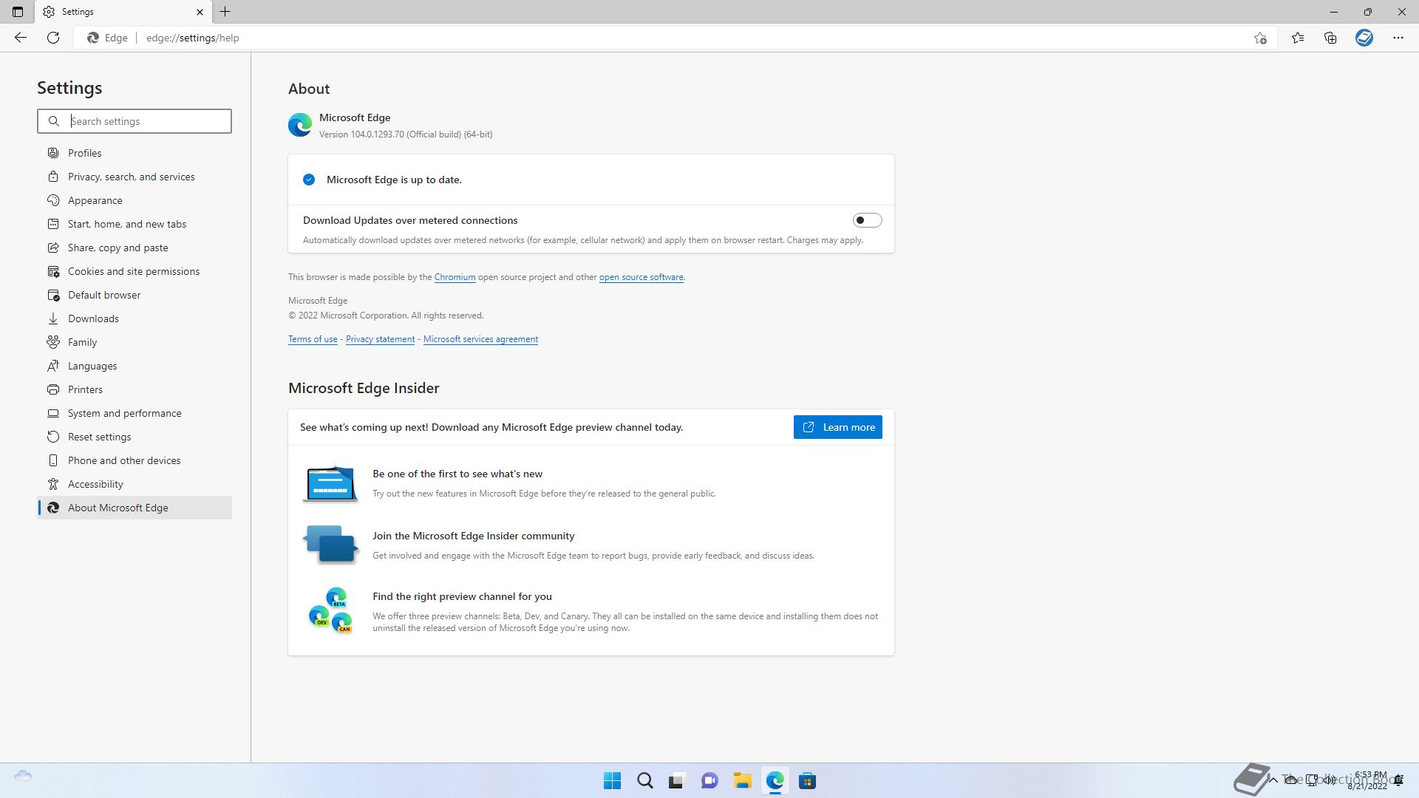The width and height of the screenshot is (1419, 798).
Task: Click 'Find the right preview channel' heading
Action: click(462, 596)
